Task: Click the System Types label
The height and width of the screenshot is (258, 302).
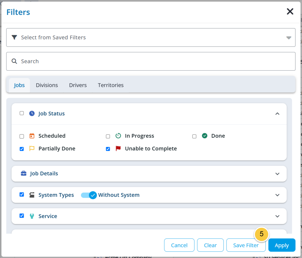Action: (56, 195)
